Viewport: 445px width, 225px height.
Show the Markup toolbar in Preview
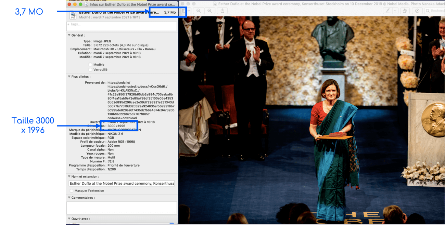tap(417, 11)
